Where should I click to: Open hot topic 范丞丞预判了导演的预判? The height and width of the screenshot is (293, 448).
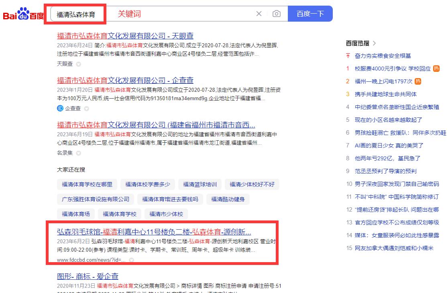[385, 171]
